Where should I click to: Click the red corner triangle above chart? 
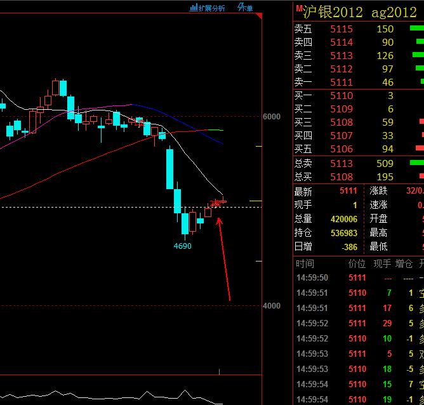pyautogui.click(x=259, y=16)
